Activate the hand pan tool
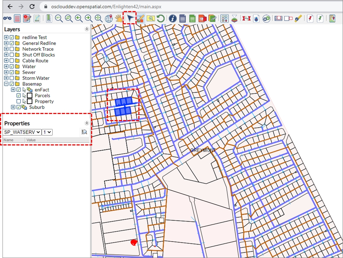The height and width of the screenshot is (258, 343). pos(119,18)
